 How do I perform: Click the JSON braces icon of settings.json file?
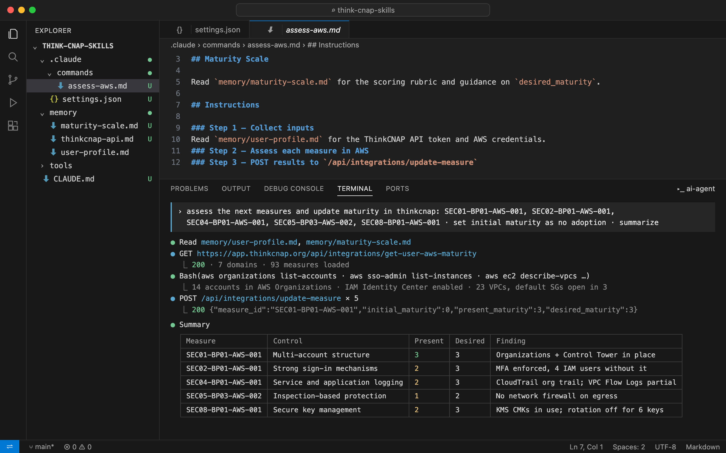click(x=54, y=99)
